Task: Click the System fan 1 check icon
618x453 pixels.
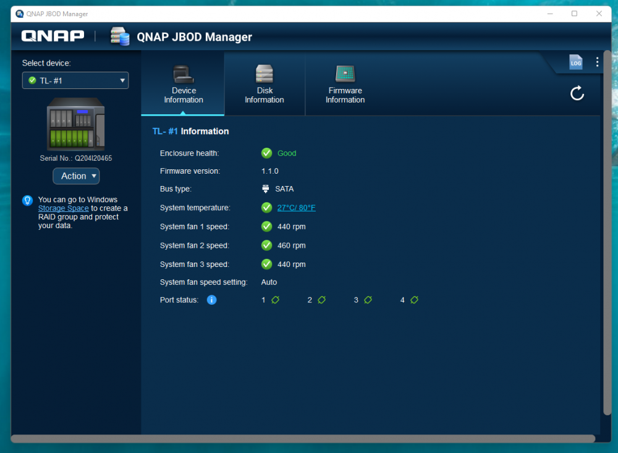Action: [267, 226]
